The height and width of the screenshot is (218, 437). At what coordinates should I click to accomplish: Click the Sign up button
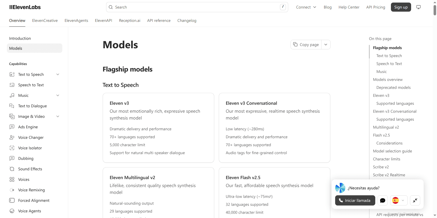click(x=401, y=7)
